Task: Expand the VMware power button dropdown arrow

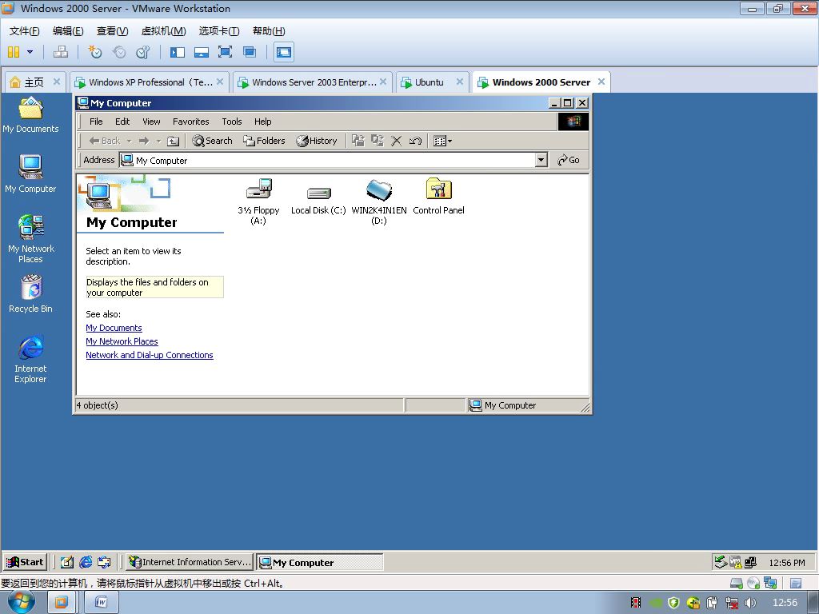Action: (30, 52)
